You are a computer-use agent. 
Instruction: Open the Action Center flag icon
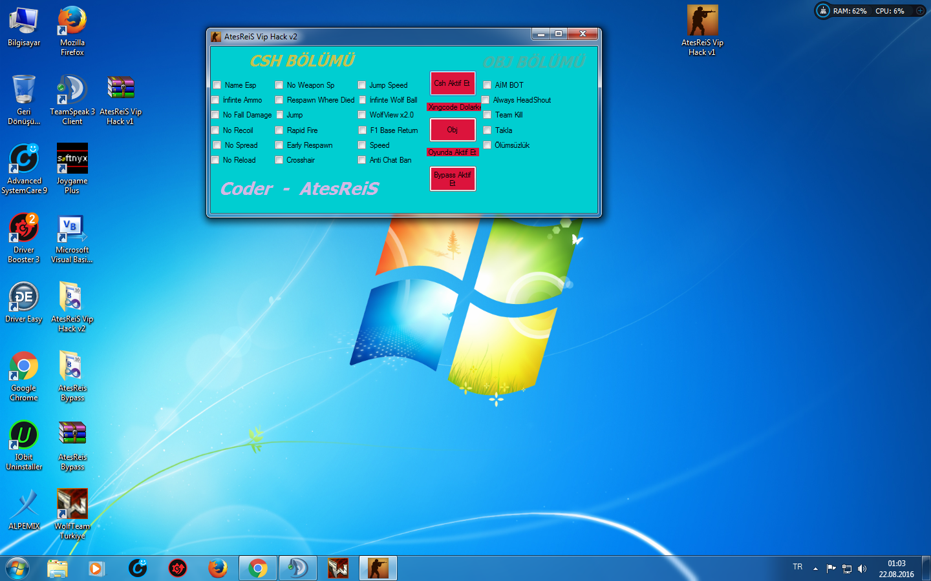pyautogui.click(x=831, y=569)
